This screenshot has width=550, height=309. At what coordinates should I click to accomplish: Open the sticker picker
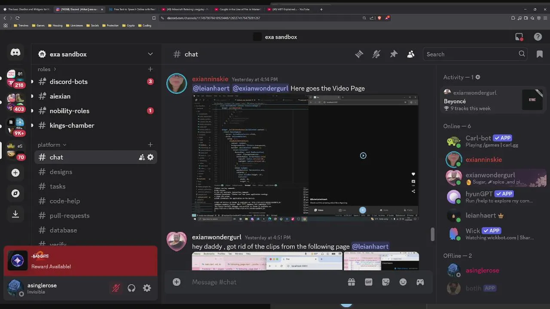click(x=386, y=282)
